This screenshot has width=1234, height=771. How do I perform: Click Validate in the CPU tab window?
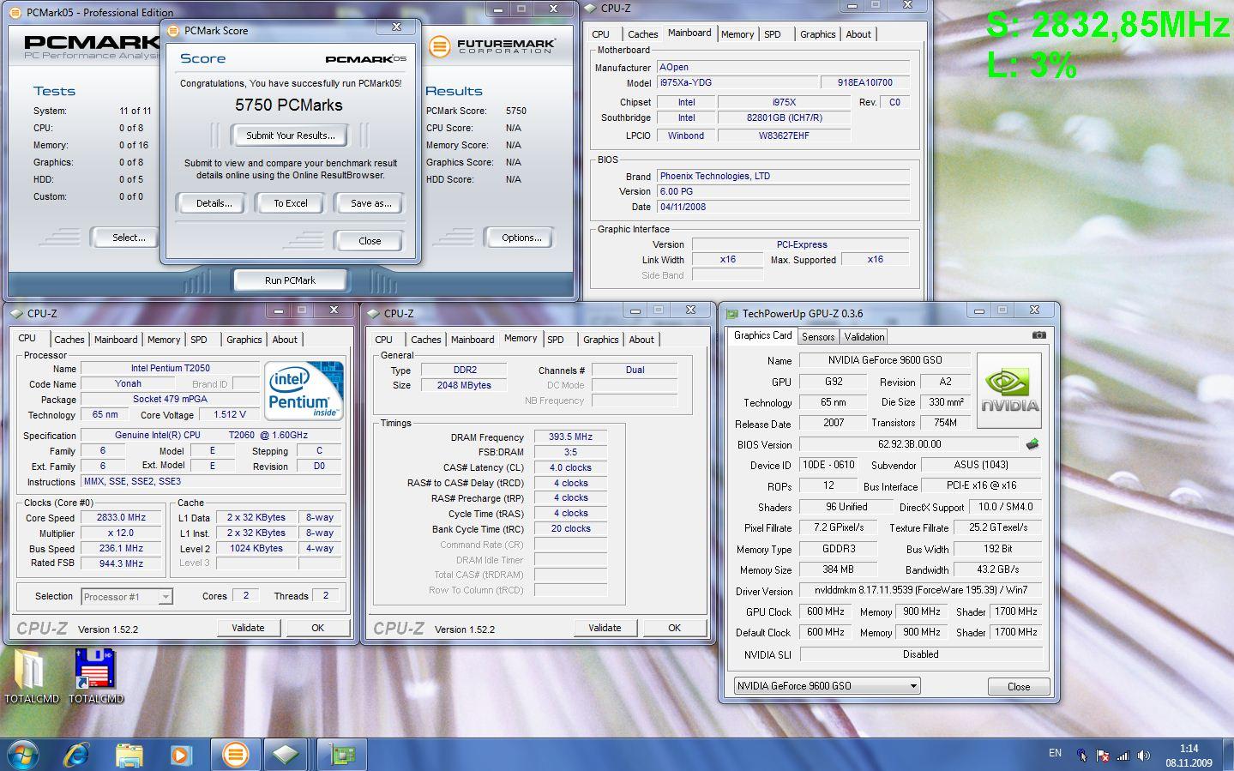248,628
